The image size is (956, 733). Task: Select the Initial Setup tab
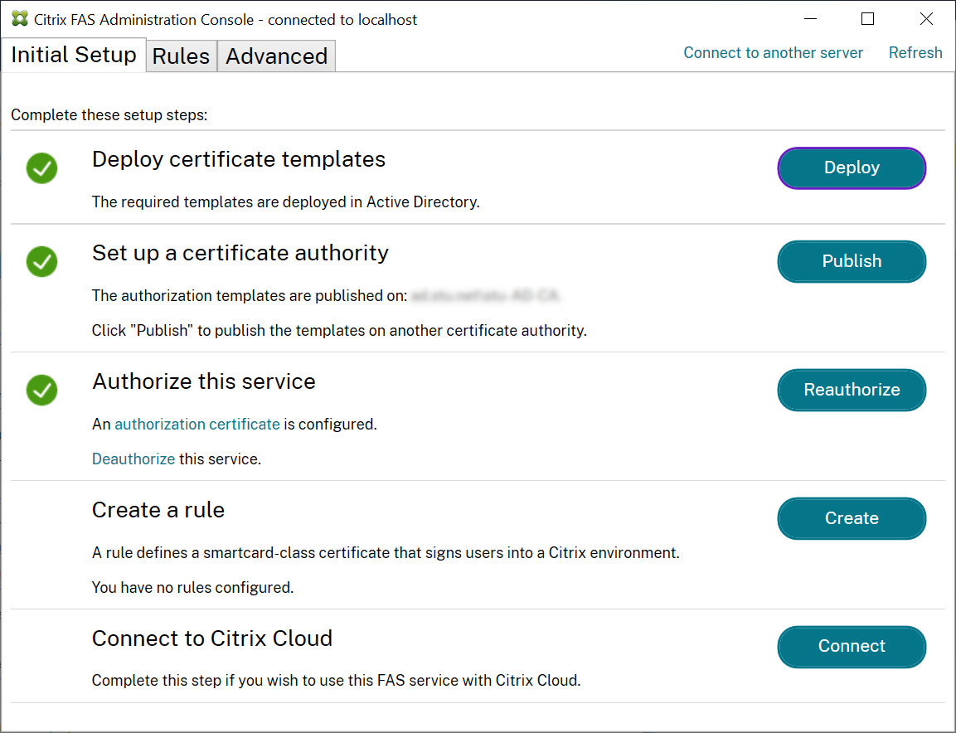pos(74,55)
